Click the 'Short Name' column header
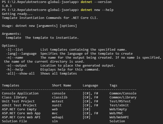The image size is (163, 124). [61, 85]
